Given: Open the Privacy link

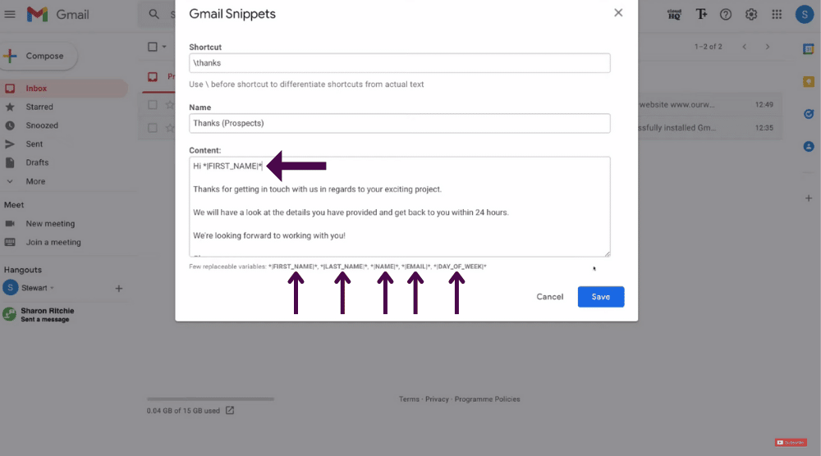Looking at the screenshot, I should coord(437,399).
